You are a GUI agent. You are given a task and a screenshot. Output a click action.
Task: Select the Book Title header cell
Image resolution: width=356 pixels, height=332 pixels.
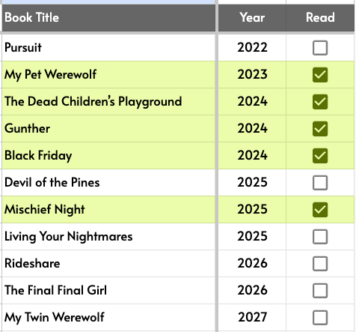point(108,18)
